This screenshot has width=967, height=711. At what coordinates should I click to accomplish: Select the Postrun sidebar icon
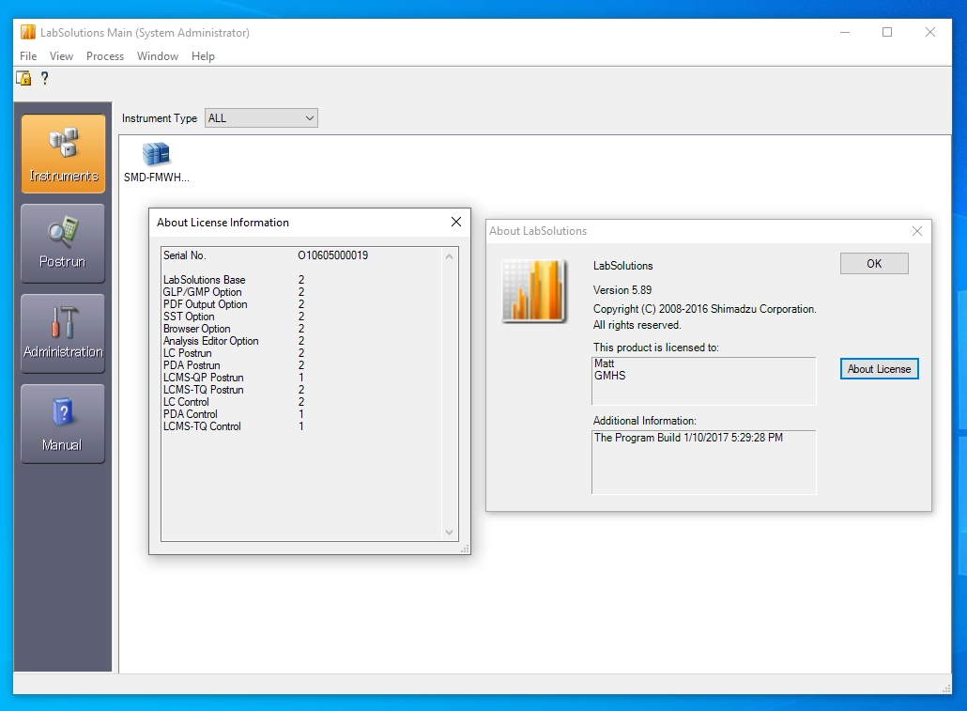click(63, 243)
